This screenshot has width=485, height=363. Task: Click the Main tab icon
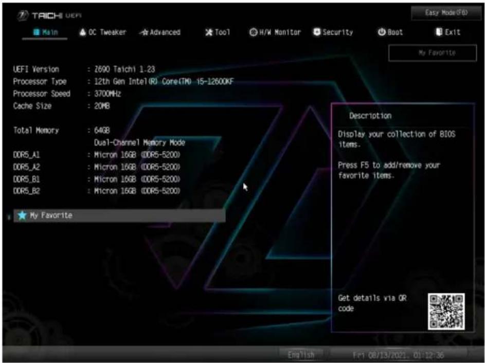[37, 32]
